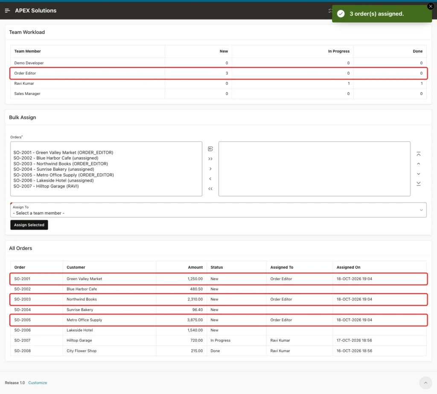Click the 3,875.00 amount cell
The height and width of the screenshot is (394, 437).
coord(195,320)
